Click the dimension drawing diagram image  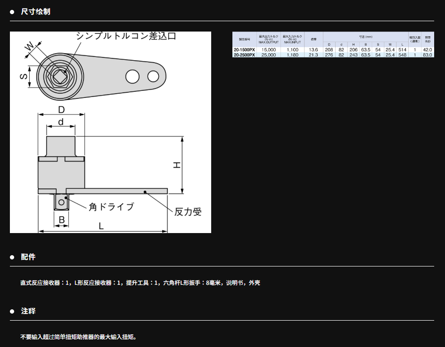tap(110, 132)
